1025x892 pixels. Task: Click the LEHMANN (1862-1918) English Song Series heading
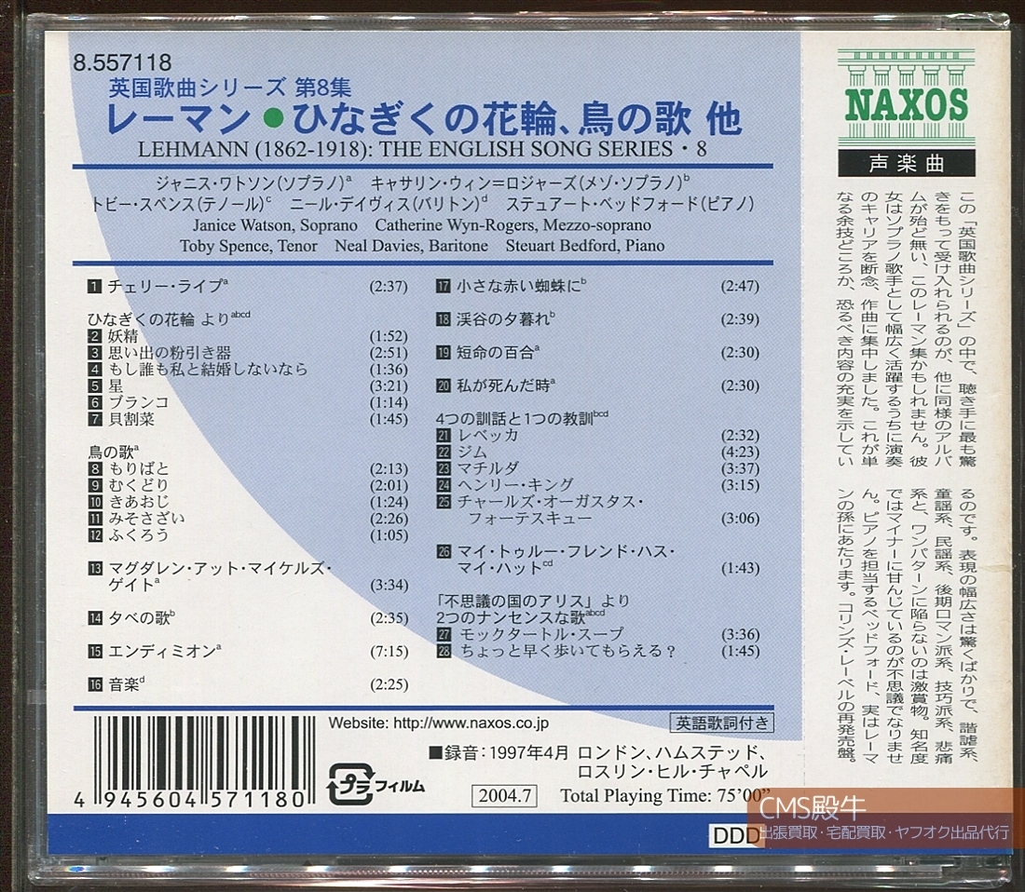[x=422, y=150]
